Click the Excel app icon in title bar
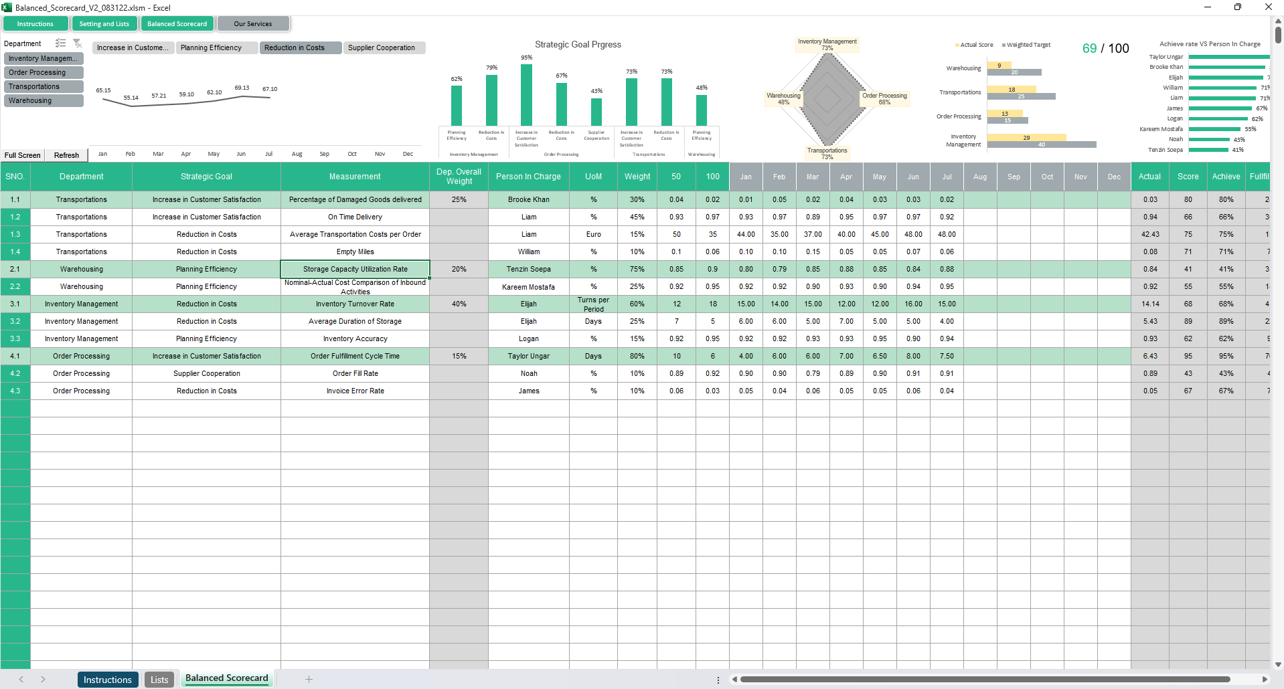The image size is (1284, 689). point(7,7)
